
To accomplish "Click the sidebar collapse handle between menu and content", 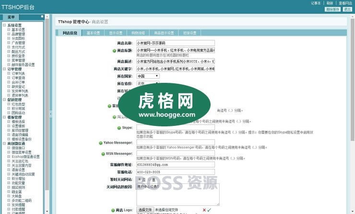I will coord(51,114).
